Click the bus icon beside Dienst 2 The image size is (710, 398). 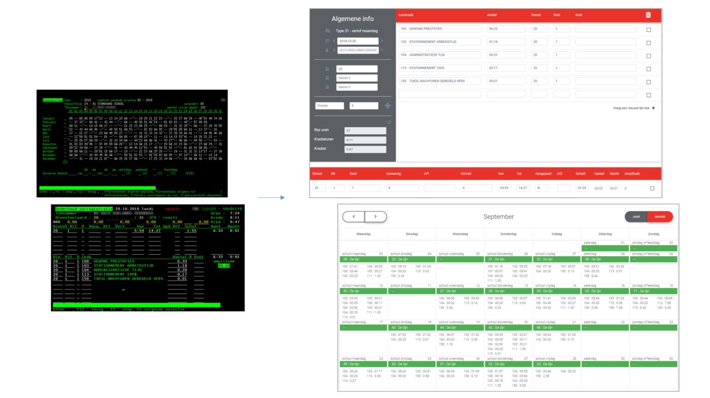pyautogui.click(x=327, y=78)
